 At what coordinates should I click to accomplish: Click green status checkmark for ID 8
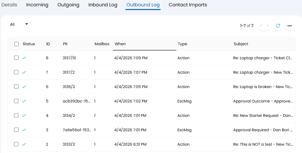point(24,58)
